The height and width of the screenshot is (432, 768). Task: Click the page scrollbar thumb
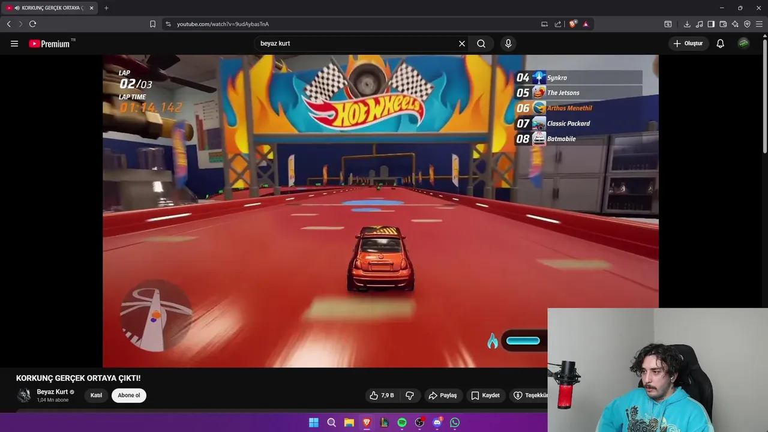765,95
